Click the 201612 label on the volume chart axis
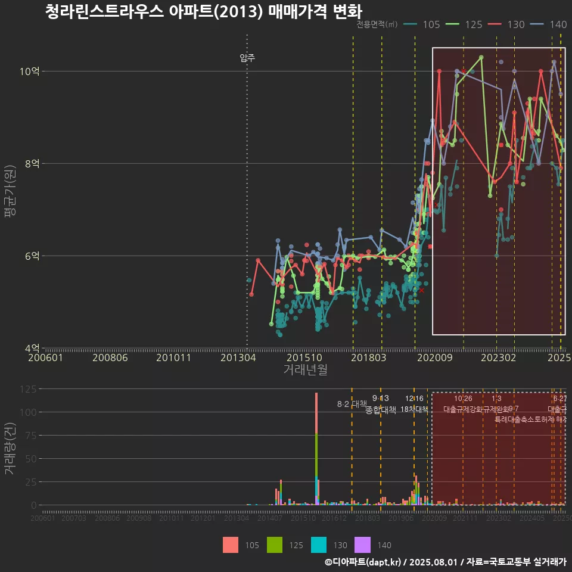The height and width of the screenshot is (572, 572). (334, 518)
